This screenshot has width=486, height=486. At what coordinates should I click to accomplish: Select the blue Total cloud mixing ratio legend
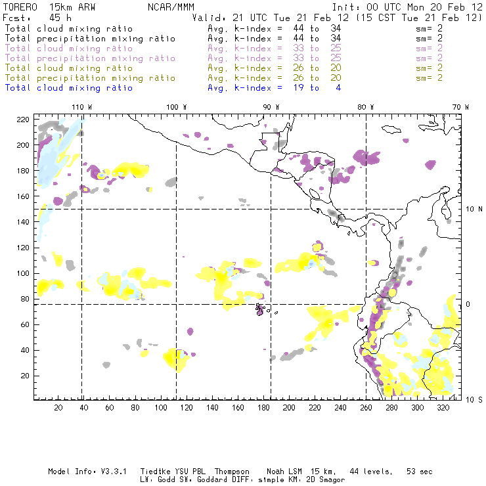point(69,88)
